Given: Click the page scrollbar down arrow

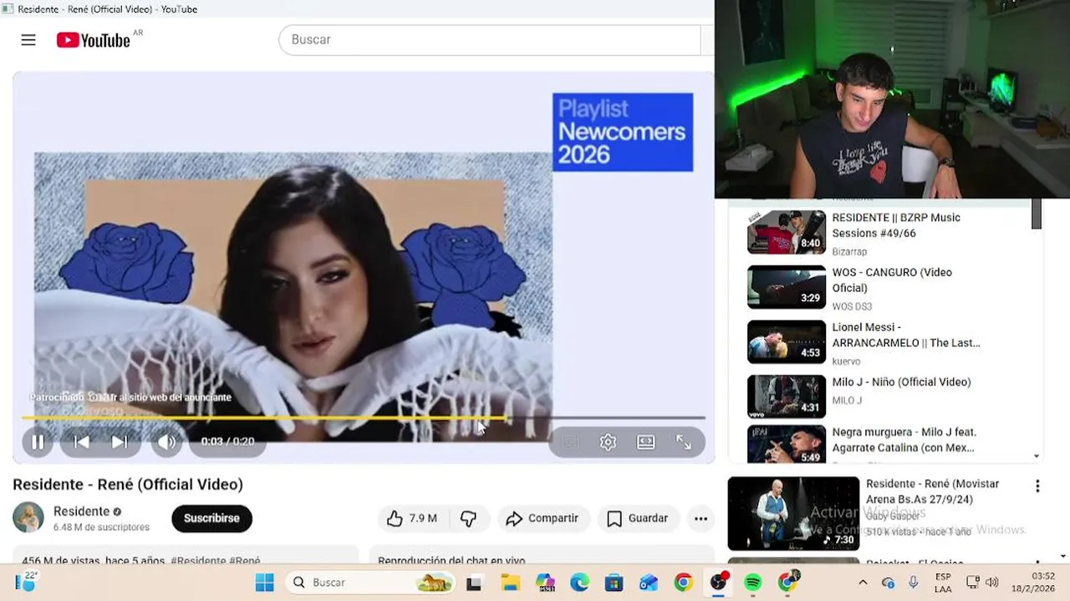Looking at the screenshot, I should (1063, 556).
